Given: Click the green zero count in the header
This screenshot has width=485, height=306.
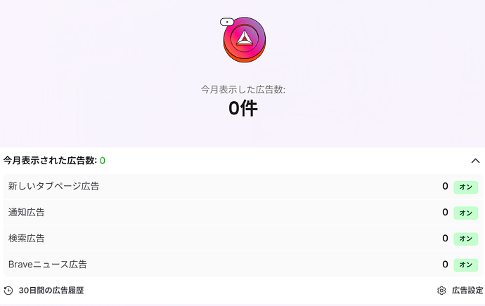Looking at the screenshot, I should coord(103,161).
